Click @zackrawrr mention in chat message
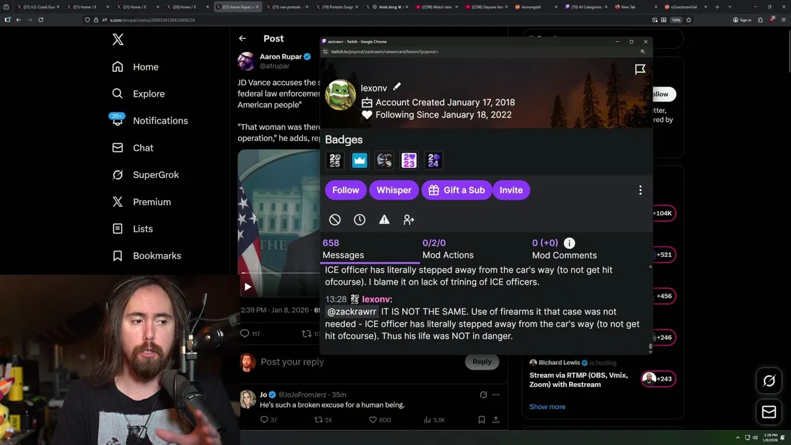791x445 pixels. (x=352, y=311)
